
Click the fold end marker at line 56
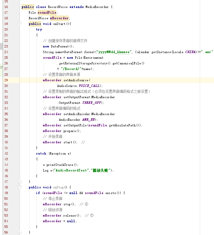click(20, 232)
